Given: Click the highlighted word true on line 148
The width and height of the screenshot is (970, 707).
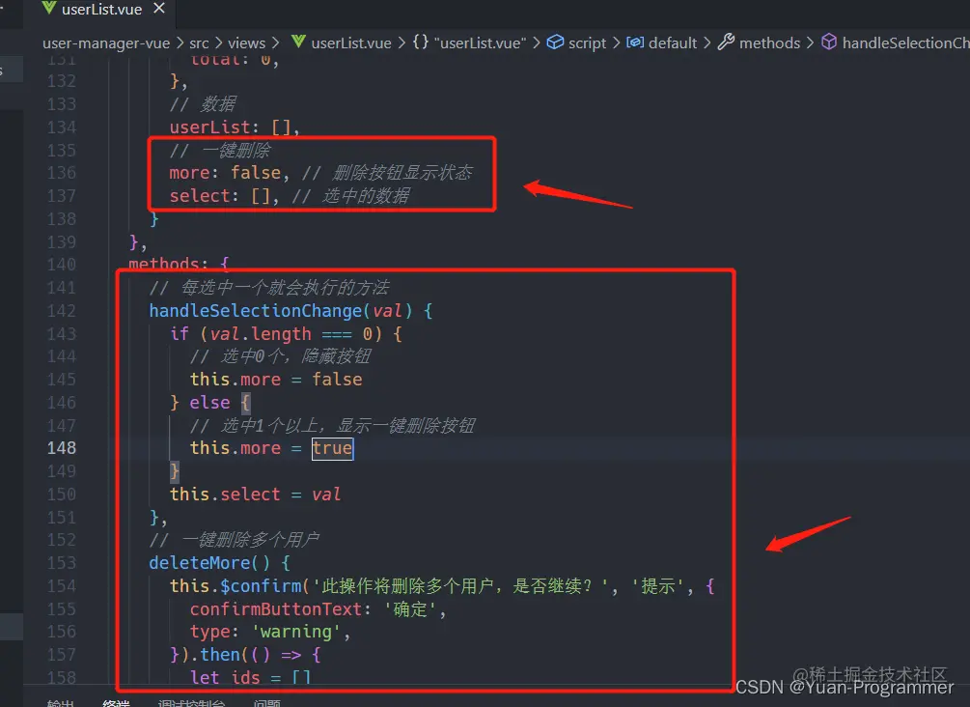Looking at the screenshot, I should coord(332,447).
